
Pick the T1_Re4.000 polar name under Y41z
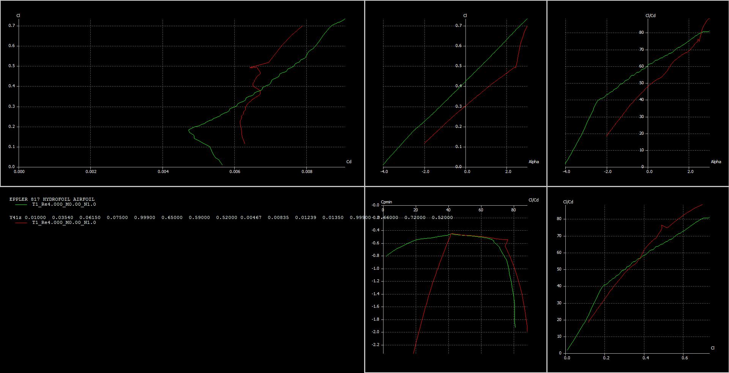(64, 223)
